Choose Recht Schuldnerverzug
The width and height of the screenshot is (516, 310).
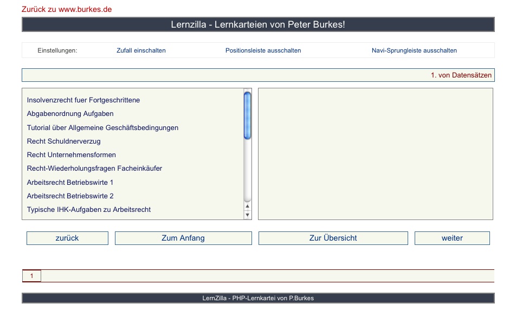tap(64, 141)
